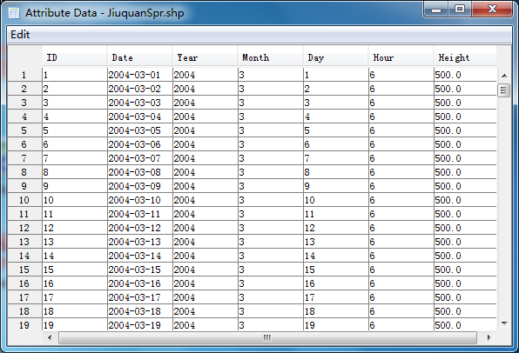Click the date cell 2004-03-07
The image size is (519, 353).
tap(140, 158)
